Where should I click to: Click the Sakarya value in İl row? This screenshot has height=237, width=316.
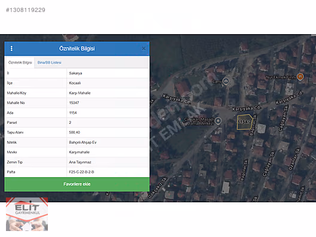pyautogui.click(x=75, y=73)
